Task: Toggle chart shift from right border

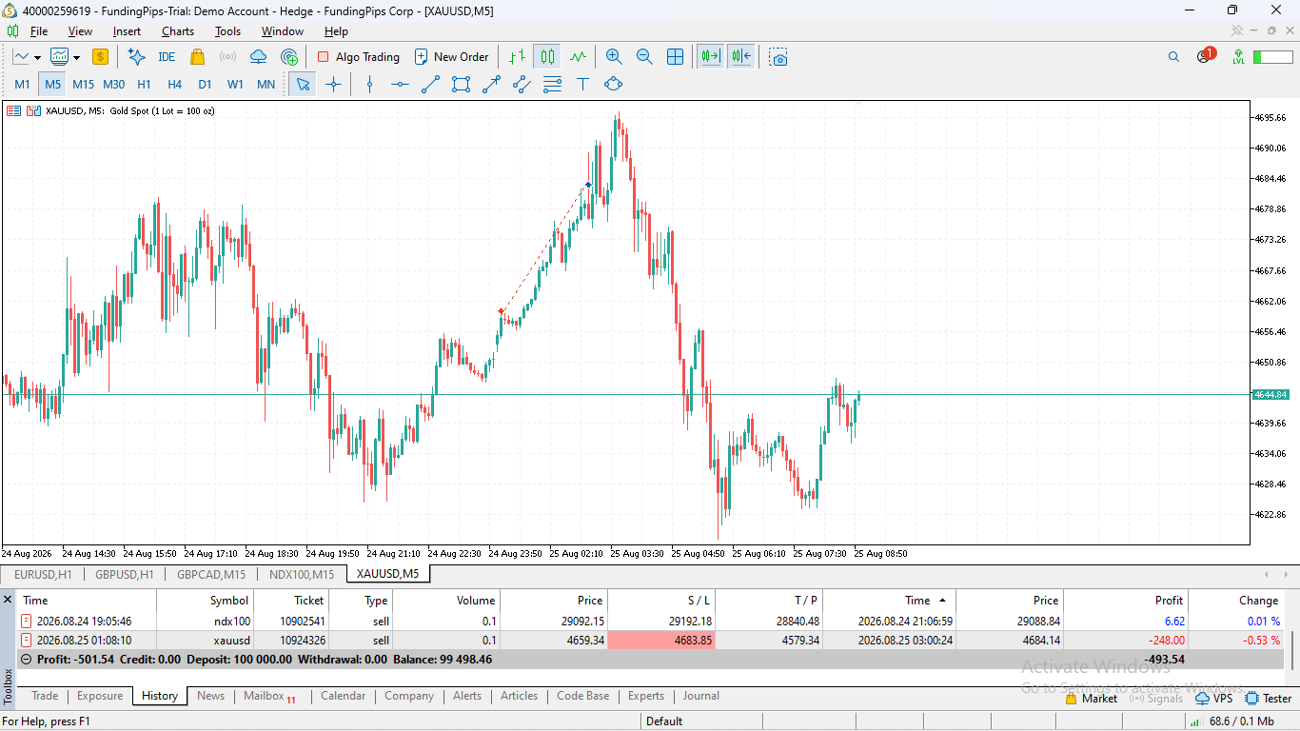Action: click(740, 57)
